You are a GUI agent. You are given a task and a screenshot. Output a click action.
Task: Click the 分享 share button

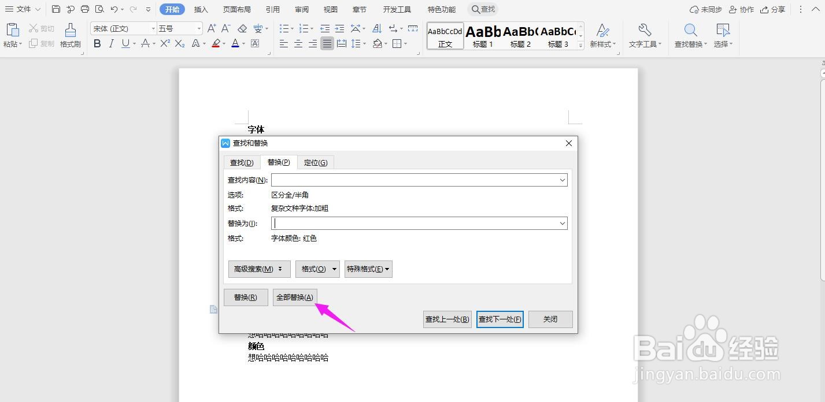coord(773,9)
